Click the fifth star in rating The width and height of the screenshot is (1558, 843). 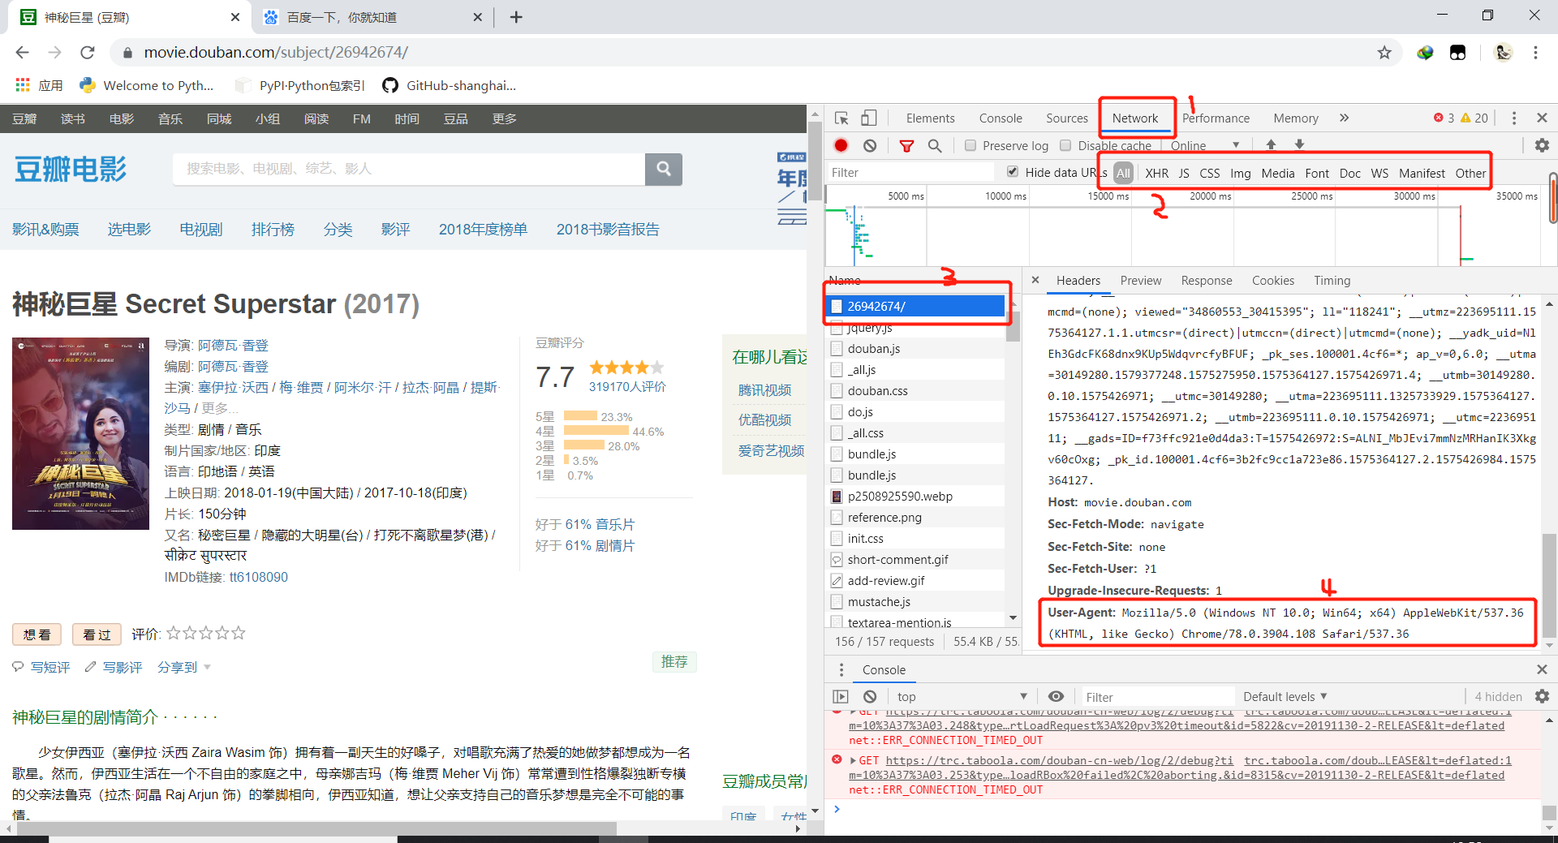pos(239,633)
